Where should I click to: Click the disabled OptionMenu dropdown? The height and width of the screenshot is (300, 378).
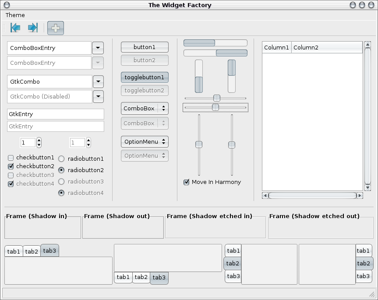click(145, 155)
